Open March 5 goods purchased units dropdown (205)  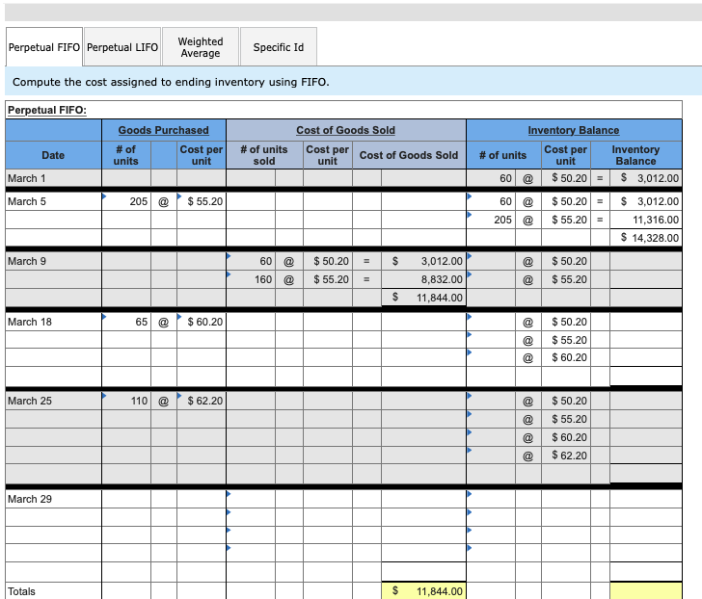tap(126, 201)
